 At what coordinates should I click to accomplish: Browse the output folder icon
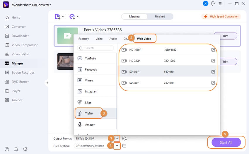pos(124,146)
